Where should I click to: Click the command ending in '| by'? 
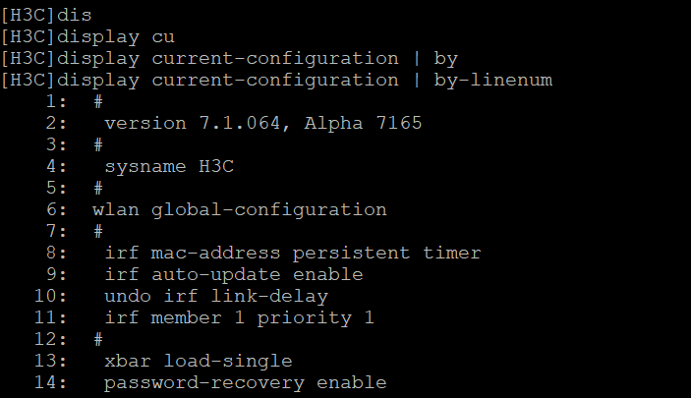pyautogui.click(x=228, y=58)
